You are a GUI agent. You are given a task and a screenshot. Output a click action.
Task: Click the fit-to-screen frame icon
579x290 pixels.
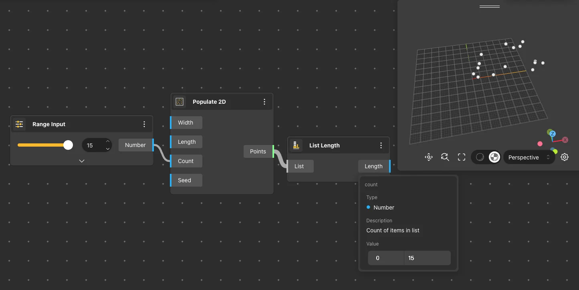pyautogui.click(x=461, y=157)
